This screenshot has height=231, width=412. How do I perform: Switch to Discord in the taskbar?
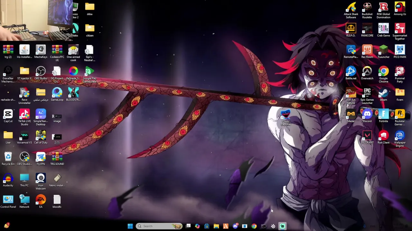tap(235, 226)
